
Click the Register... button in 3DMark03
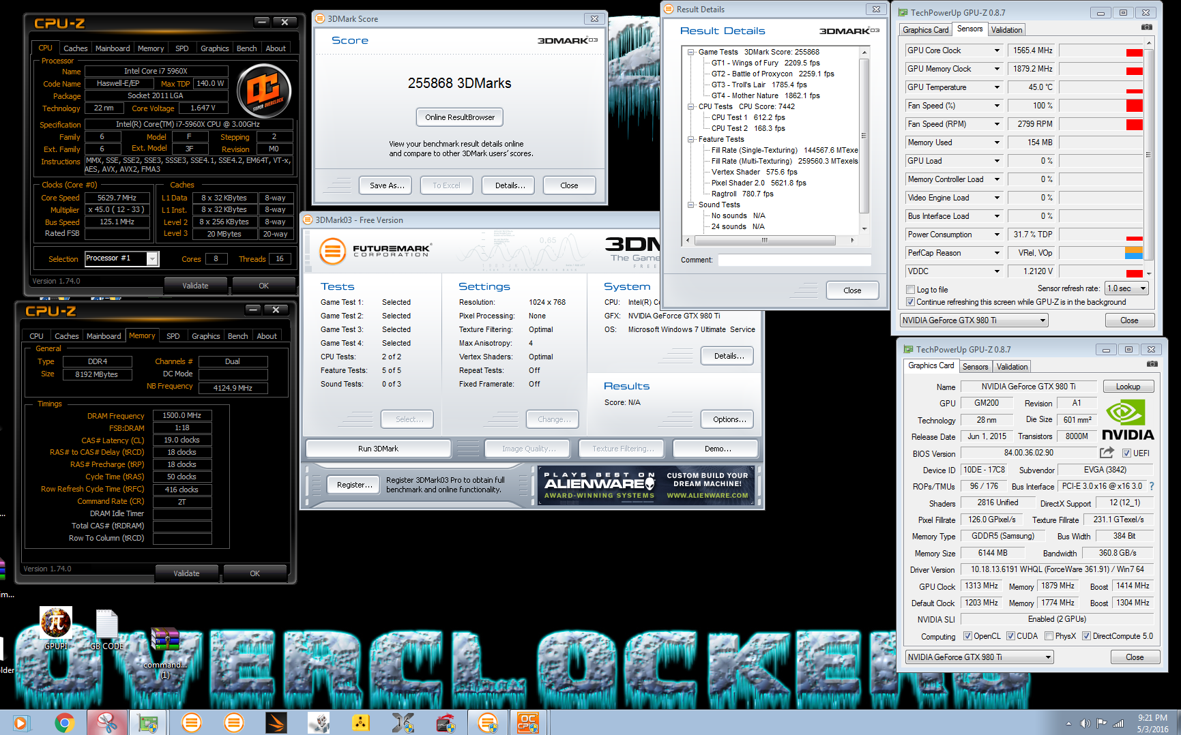tap(355, 485)
